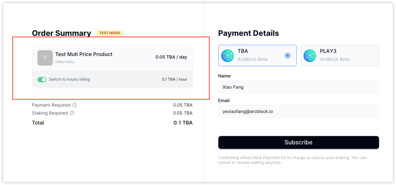Click the "Switch to hourly billing" label
Image resolution: width=396 pixels, height=185 pixels.
pos(69,79)
